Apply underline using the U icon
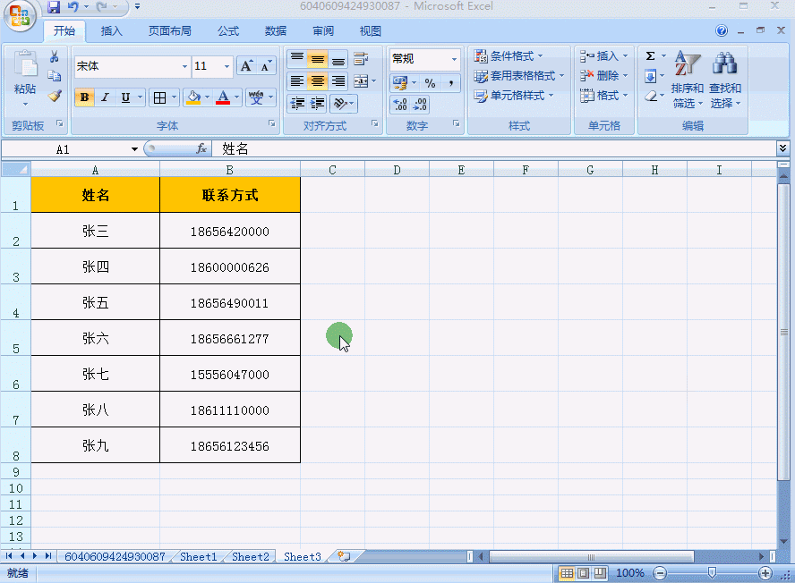795x583 pixels. [x=124, y=97]
